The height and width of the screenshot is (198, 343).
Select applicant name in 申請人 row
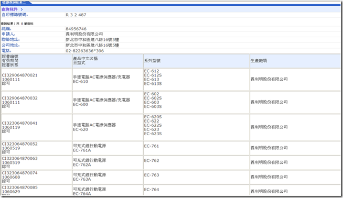point(84,34)
